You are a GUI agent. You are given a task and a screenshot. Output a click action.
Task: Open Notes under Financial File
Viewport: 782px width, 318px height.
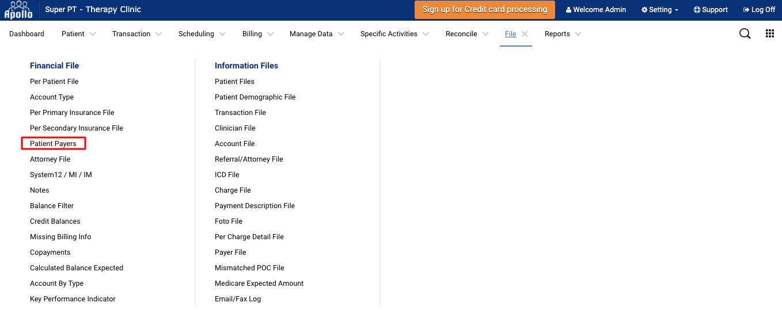pos(40,190)
